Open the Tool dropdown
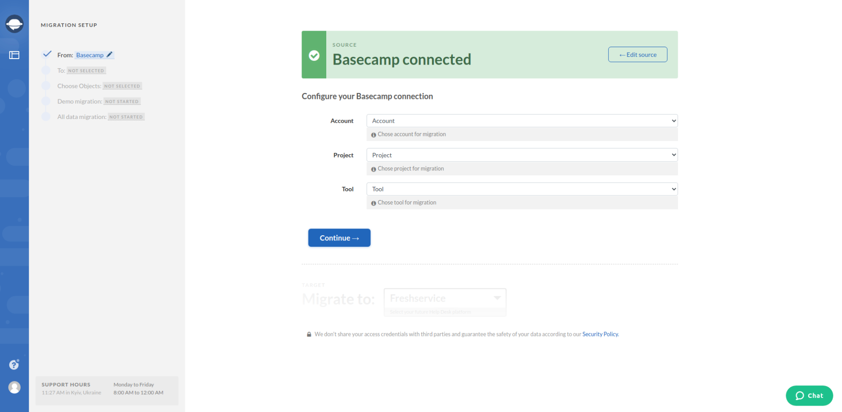 pyautogui.click(x=522, y=189)
